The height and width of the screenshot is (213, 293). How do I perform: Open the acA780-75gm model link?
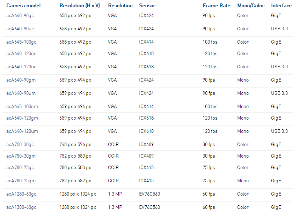click(21, 181)
